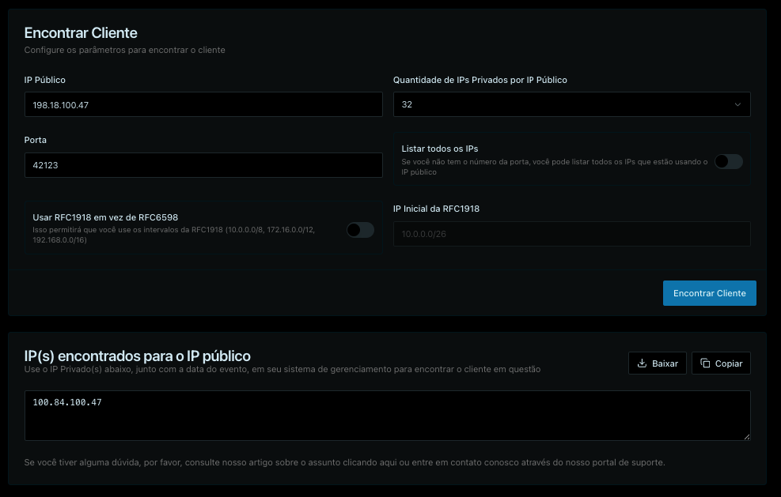The image size is (781, 497).
Task: Click the copy icon in the Copiar button
Action: (705, 363)
